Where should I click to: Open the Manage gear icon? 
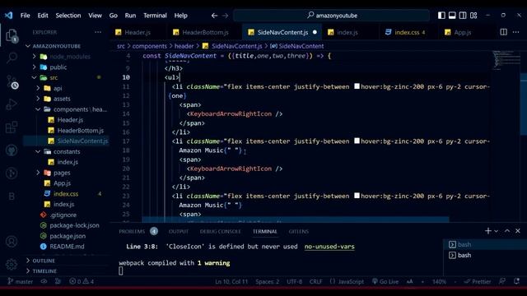(12, 265)
